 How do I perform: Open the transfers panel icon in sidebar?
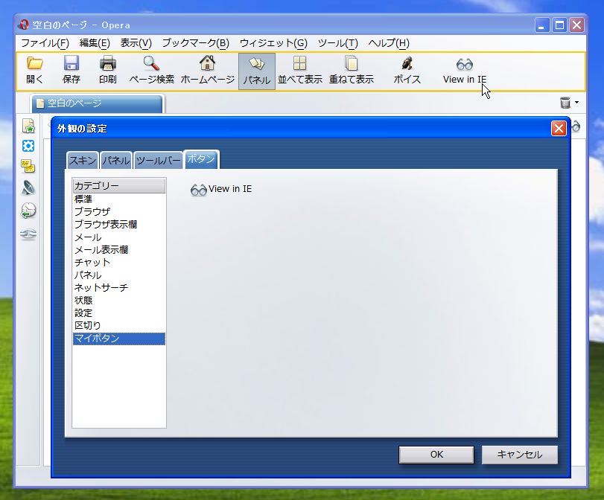[x=28, y=188]
